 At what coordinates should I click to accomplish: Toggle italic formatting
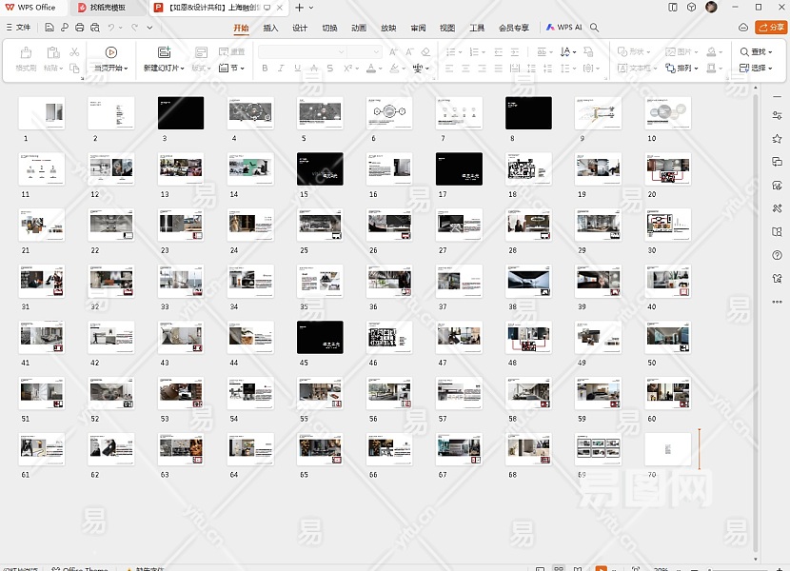282,69
